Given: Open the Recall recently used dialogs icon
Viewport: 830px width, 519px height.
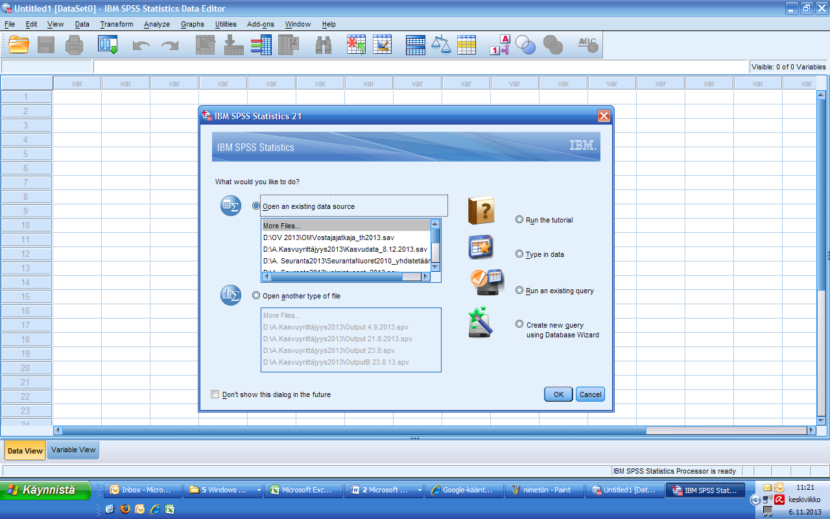Looking at the screenshot, I should (x=108, y=45).
